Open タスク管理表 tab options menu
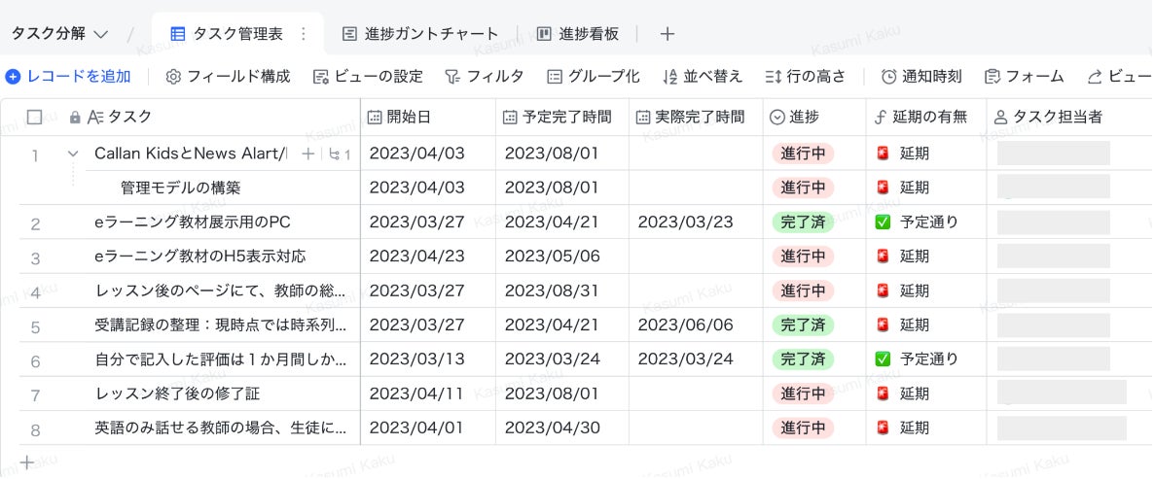 pos(303,34)
